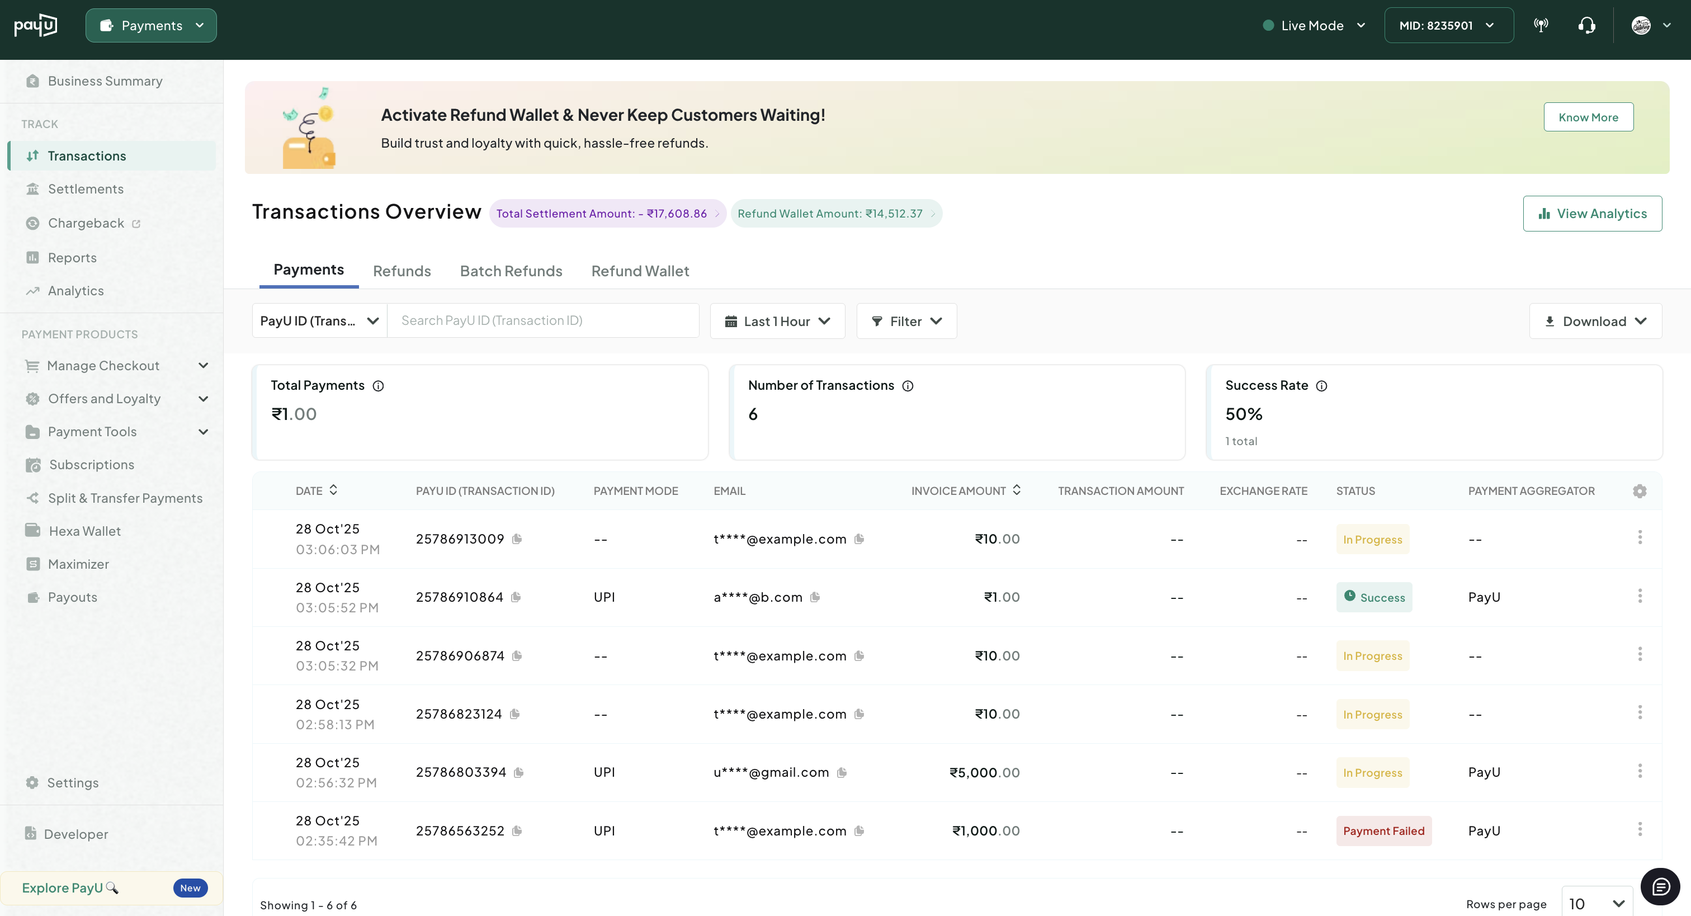Image resolution: width=1691 pixels, height=916 pixels.
Task: Open the headset support icon in header
Action: 1586,26
